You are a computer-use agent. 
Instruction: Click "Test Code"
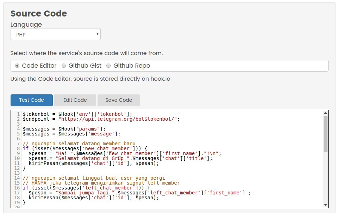[x=31, y=100]
